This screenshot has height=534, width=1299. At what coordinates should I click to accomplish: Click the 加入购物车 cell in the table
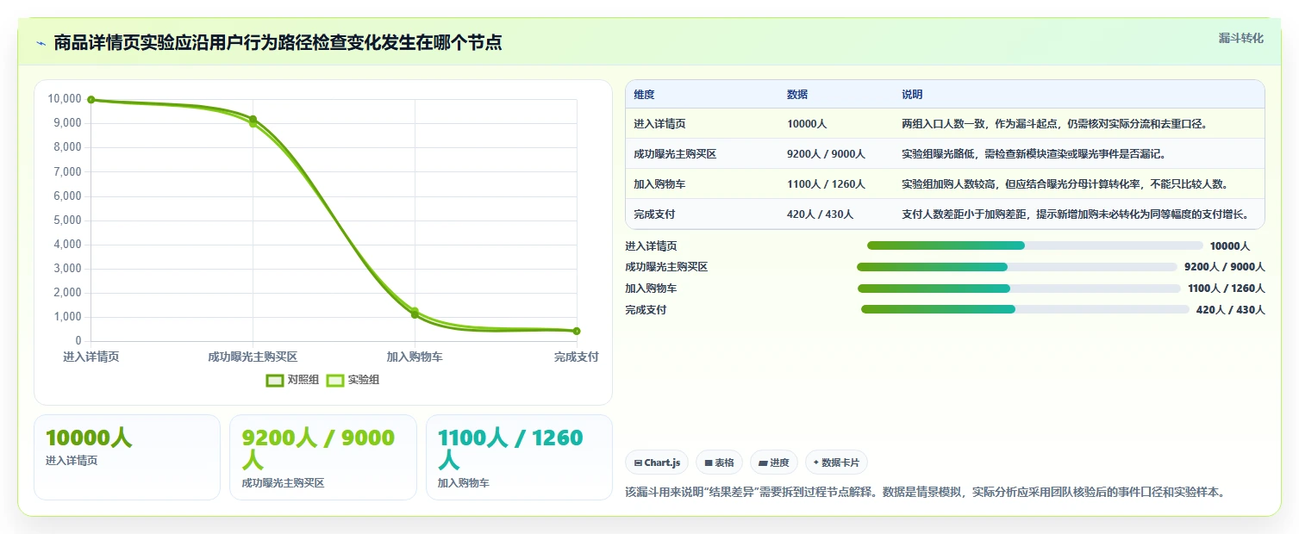click(x=659, y=184)
